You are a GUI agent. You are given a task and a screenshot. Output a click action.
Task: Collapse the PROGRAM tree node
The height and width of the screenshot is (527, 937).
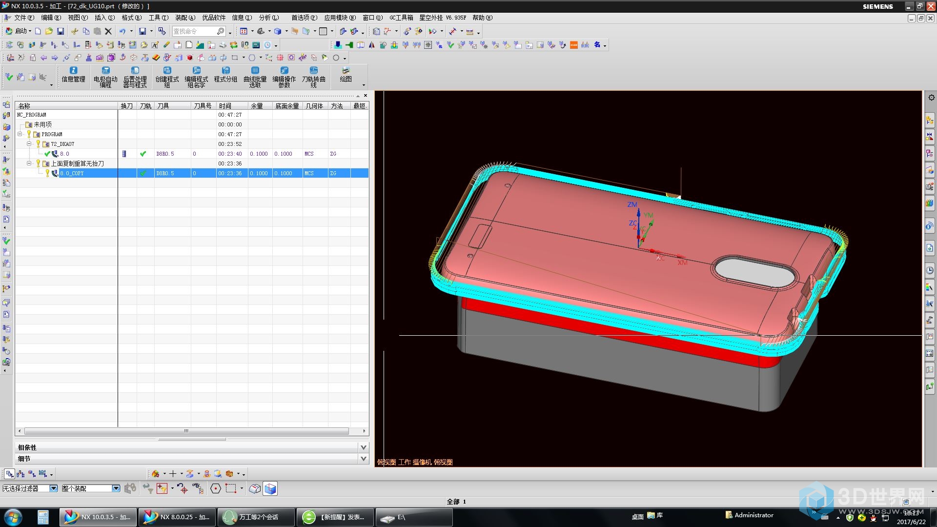click(x=20, y=134)
